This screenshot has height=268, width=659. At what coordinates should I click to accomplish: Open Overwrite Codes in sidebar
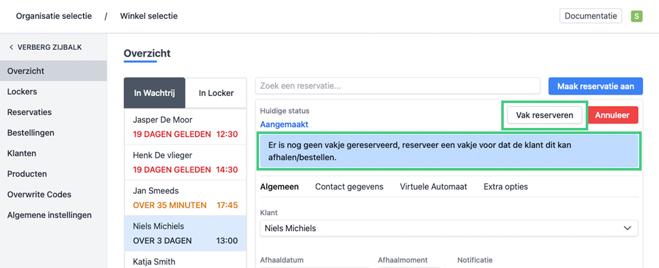(39, 194)
